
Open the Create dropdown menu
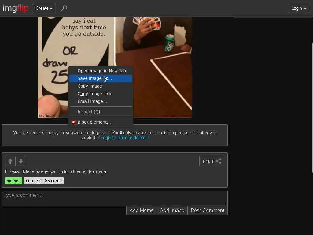click(44, 8)
